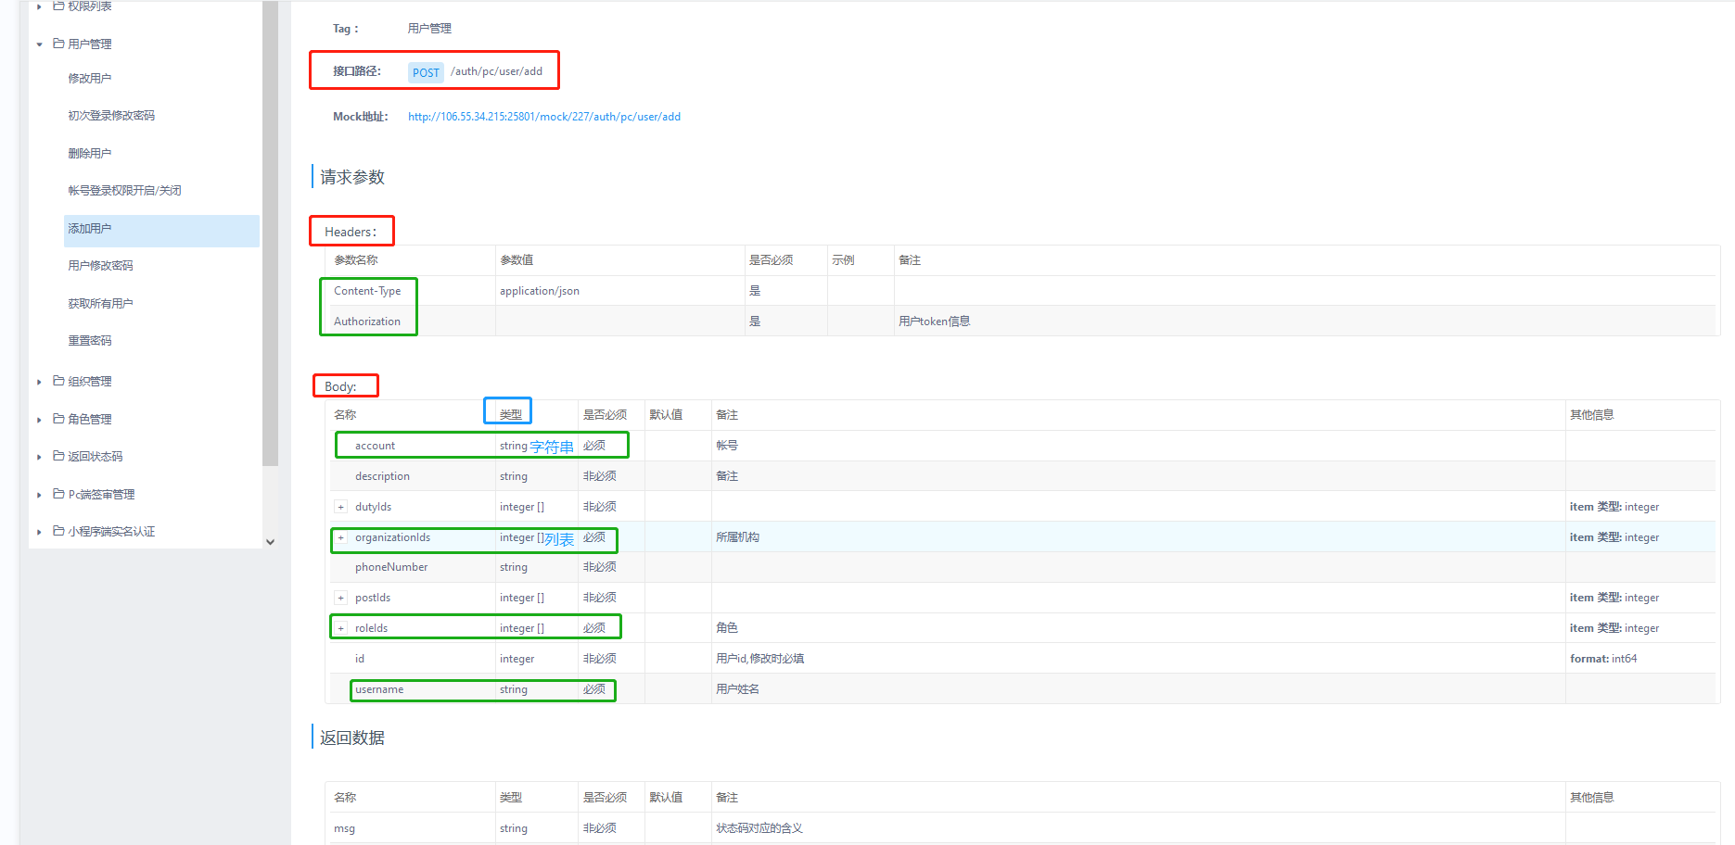Click the 状态码对应的含义 remark

[x=759, y=828]
